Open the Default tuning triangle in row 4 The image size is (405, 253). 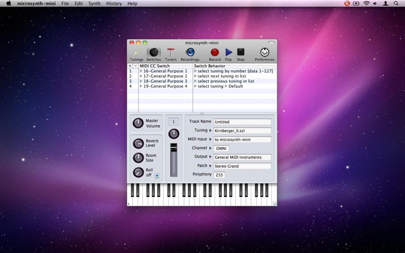coord(226,86)
